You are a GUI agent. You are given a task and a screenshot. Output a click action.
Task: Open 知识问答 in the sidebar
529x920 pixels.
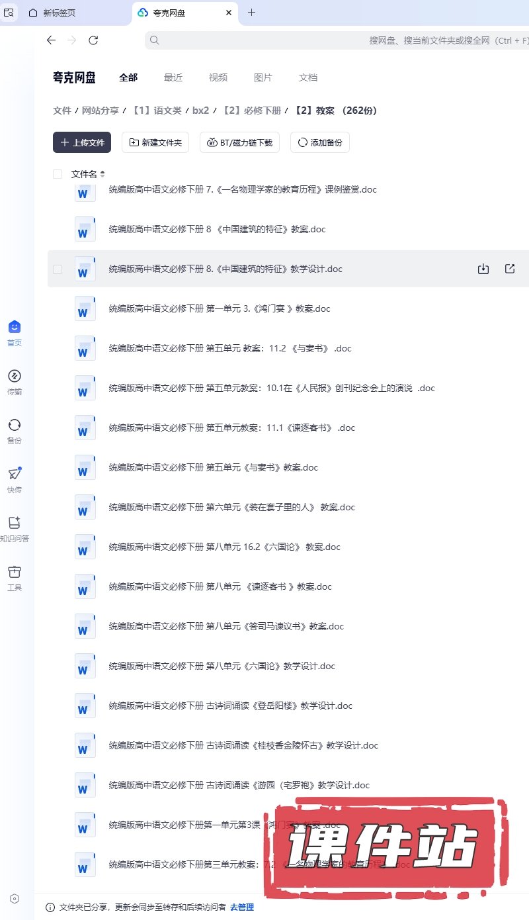[15, 529]
